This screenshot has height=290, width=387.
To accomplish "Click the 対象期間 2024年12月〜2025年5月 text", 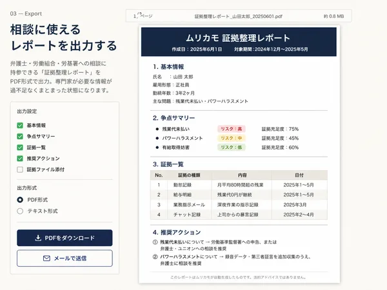I will [x=271, y=50].
